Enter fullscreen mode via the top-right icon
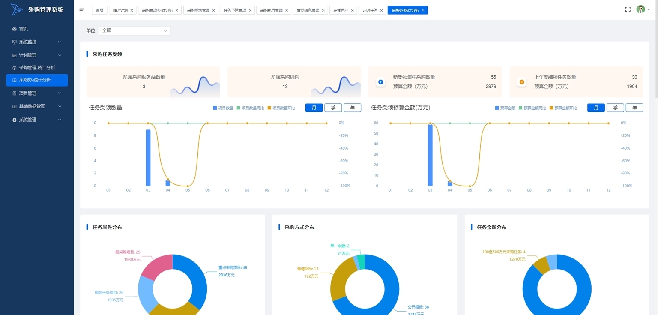Image resolution: width=658 pixels, height=315 pixels. pyautogui.click(x=628, y=9)
